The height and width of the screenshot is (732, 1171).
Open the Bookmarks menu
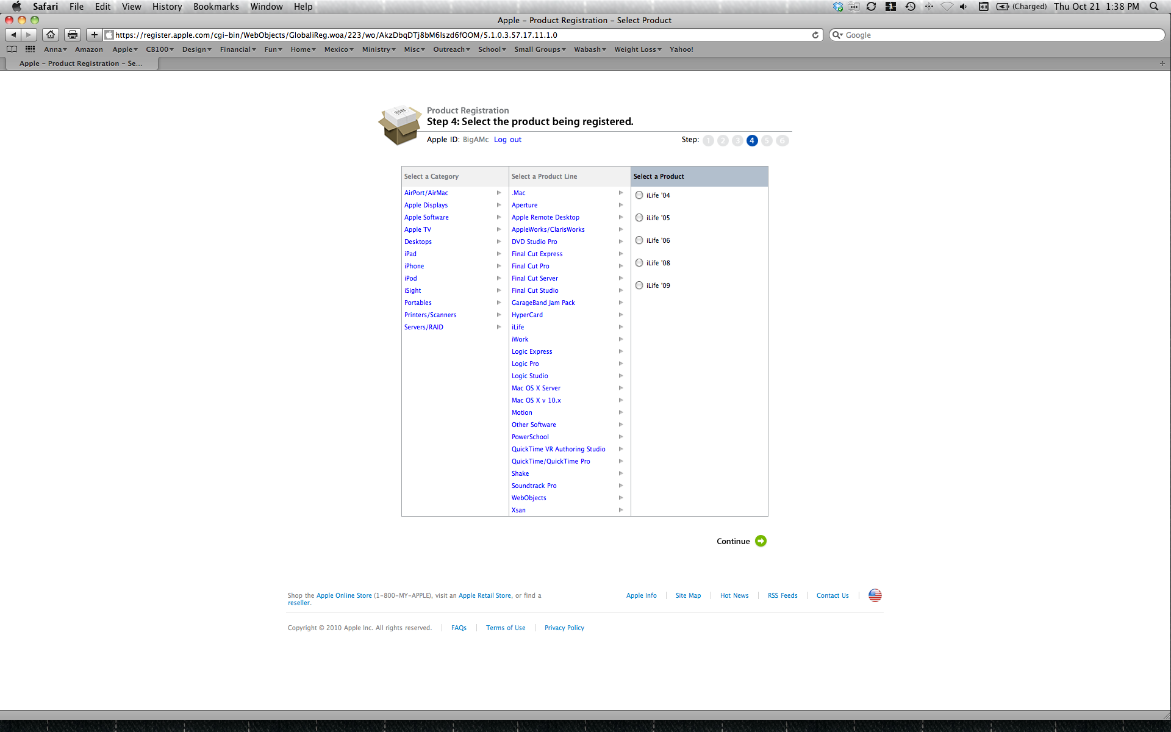point(216,7)
